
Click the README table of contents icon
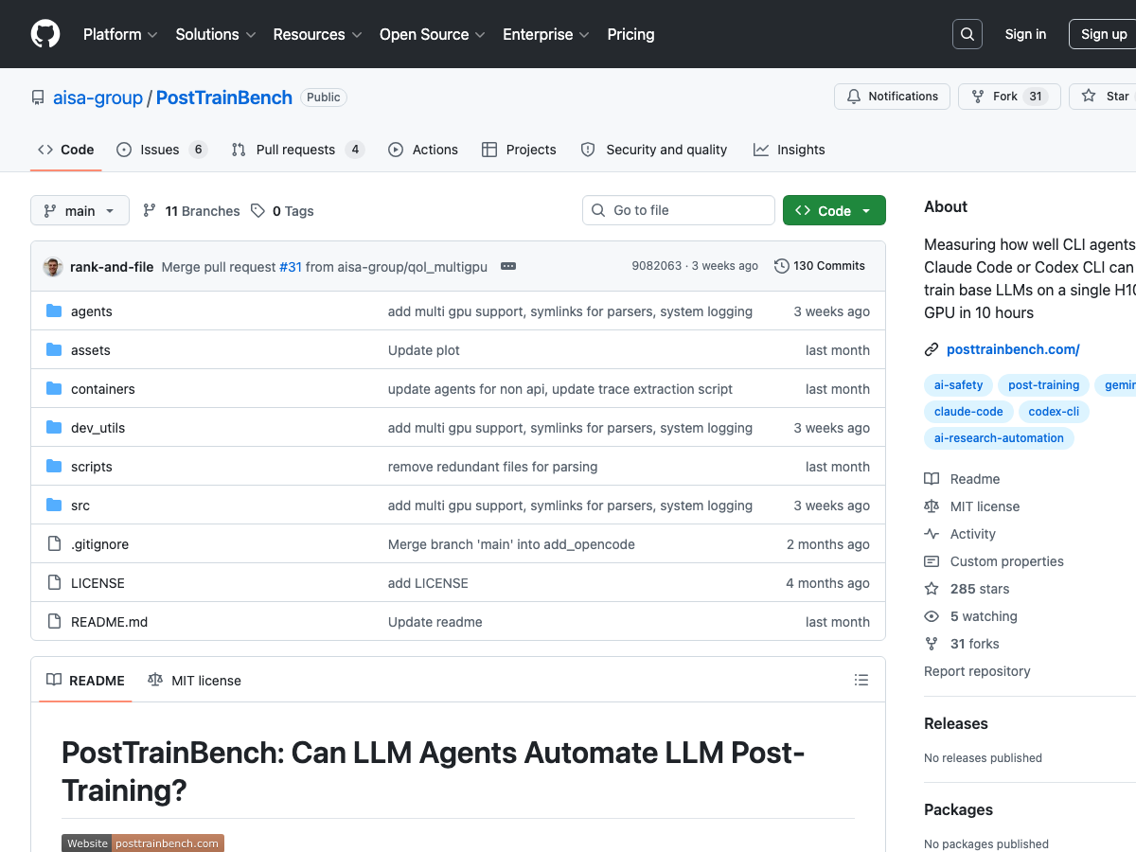point(861,680)
